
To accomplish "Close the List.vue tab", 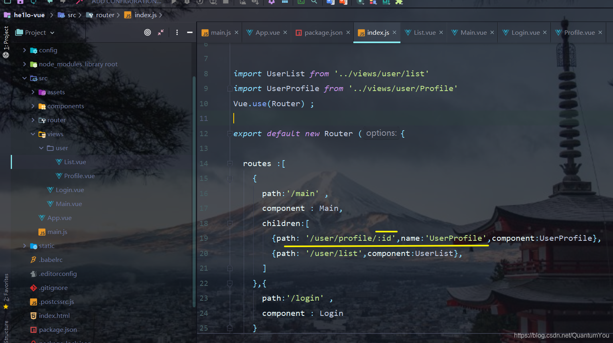I will click(441, 32).
